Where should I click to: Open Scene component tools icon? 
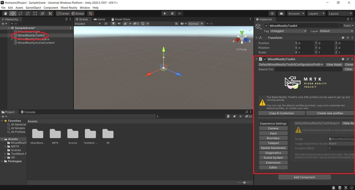click(x=176, y=24)
